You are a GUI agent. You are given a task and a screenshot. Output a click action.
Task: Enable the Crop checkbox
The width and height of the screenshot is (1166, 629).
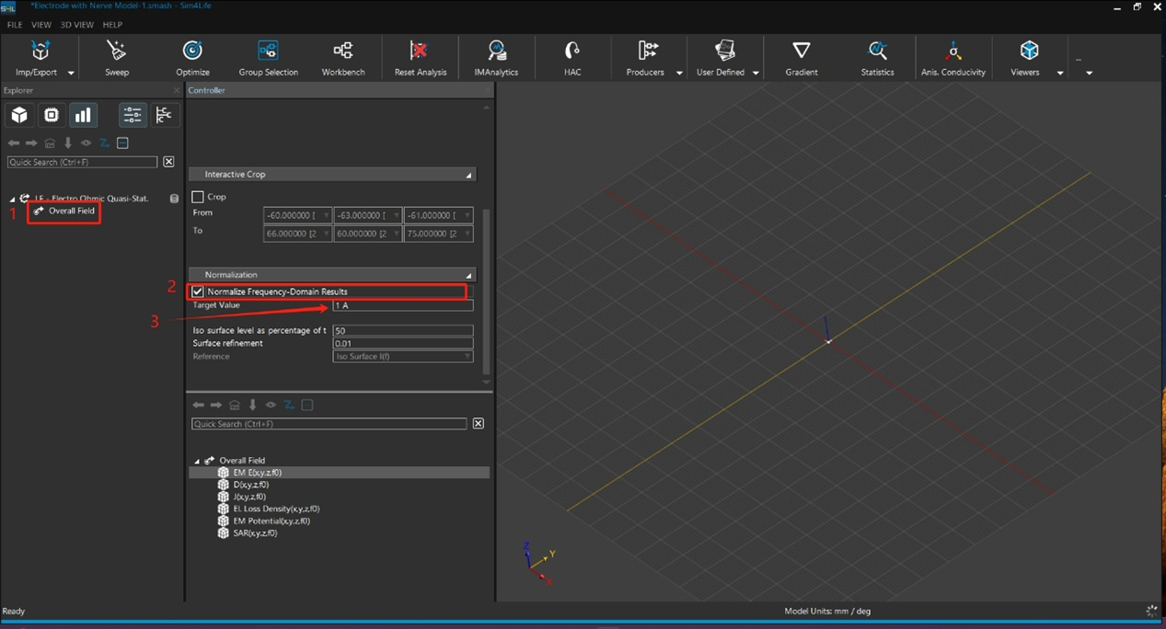point(198,197)
